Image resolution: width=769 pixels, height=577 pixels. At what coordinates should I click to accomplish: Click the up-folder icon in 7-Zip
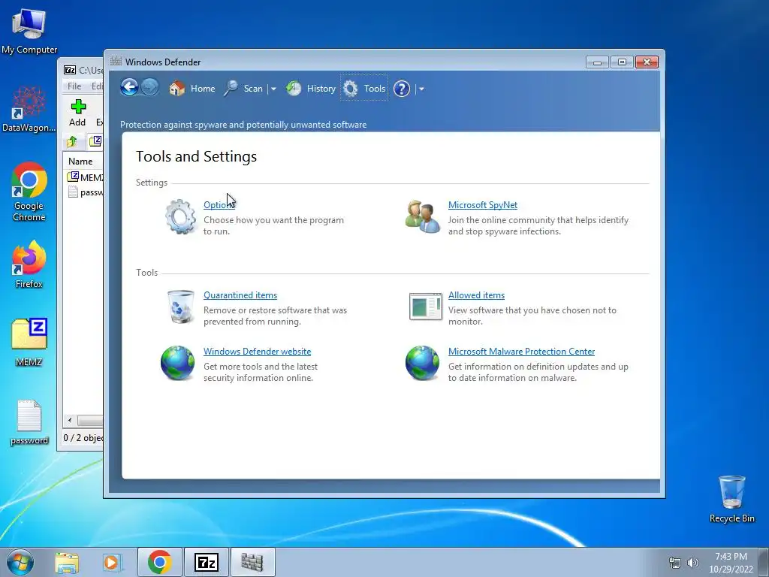coord(72,142)
